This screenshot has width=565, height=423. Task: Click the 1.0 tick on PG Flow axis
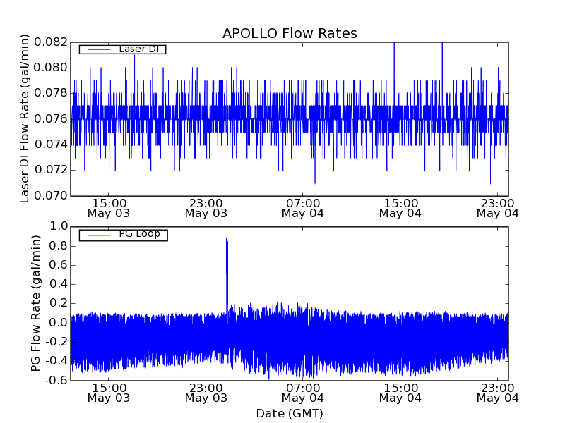pos(59,227)
